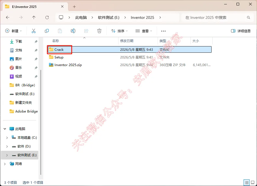Image resolution: width=257 pixels, height=186 pixels.
Task: Open Documents (文档) in sidebar
Action: (x=19, y=50)
